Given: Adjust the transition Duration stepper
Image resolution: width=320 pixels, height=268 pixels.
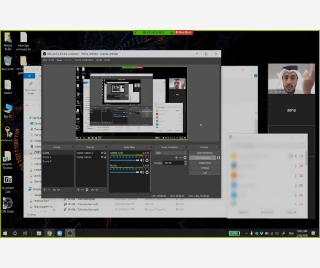Looking at the screenshot, I should 185,163.
